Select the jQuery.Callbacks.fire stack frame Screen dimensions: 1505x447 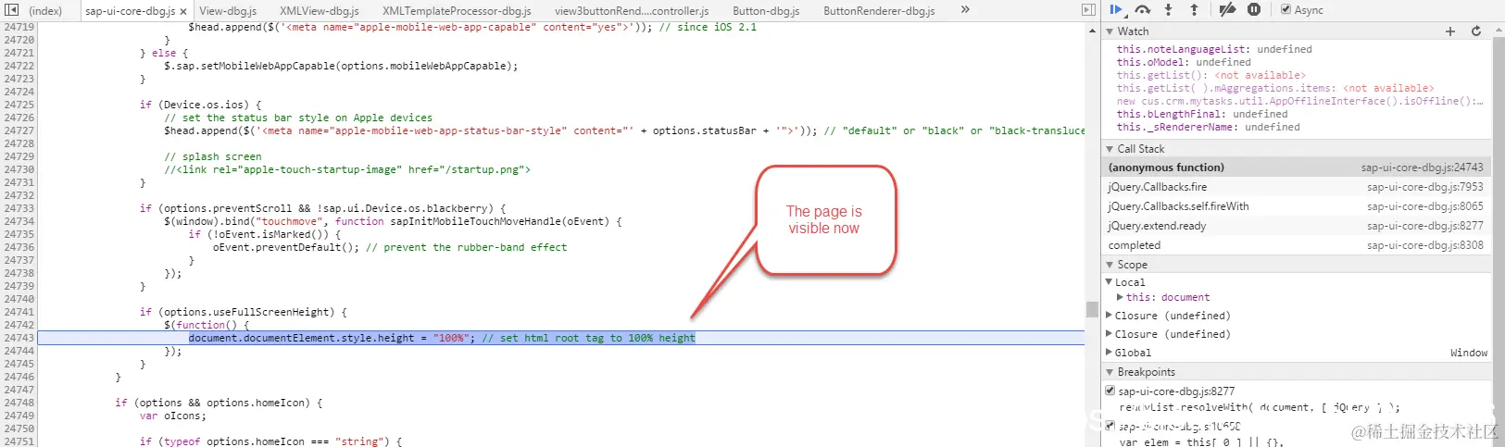click(1297, 187)
